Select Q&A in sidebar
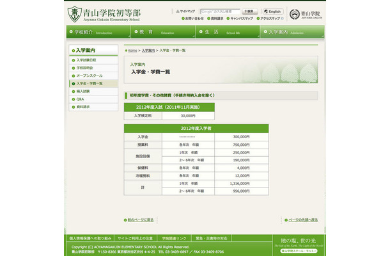The image size is (390, 256). [x=93, y=99]
